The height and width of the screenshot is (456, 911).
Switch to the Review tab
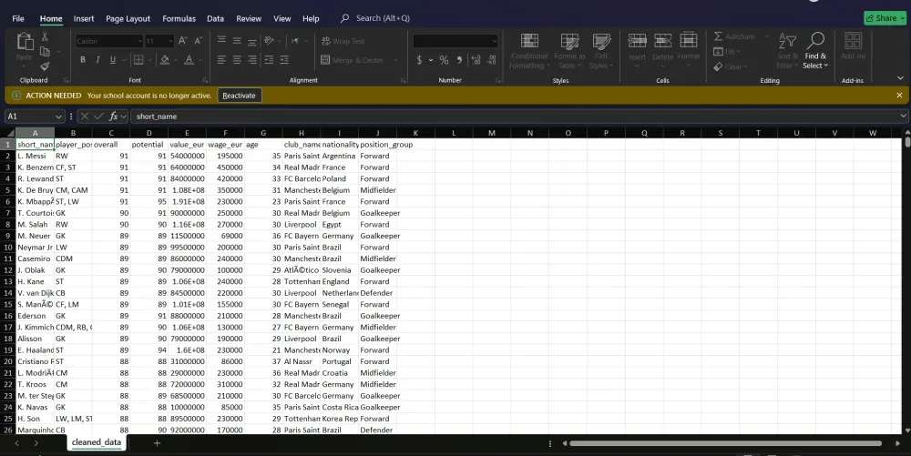point(249,18)
